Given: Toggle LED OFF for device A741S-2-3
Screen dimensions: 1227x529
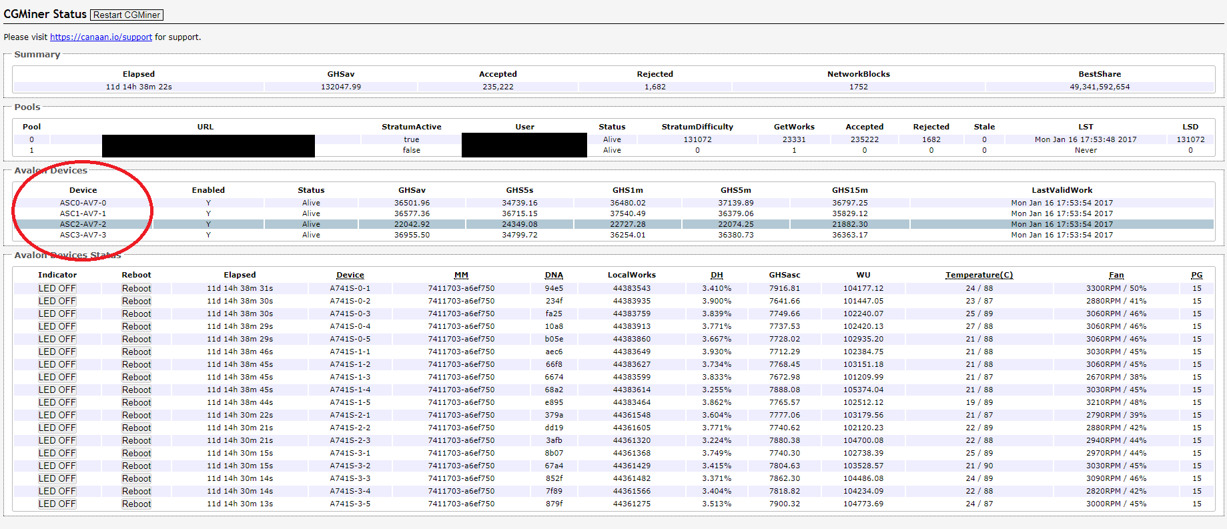Looking at the screenshot, I should 57,440.
